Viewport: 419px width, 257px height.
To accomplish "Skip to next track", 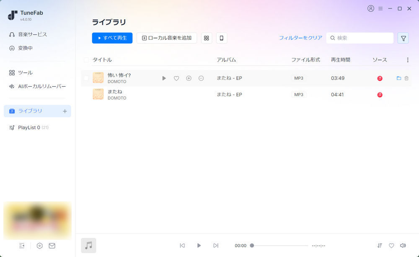I will point(216,246).
